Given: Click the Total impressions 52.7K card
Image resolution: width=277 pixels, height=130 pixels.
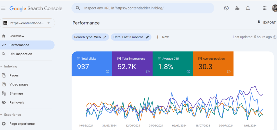Looking at the screenshot, I should coord(132,64).
